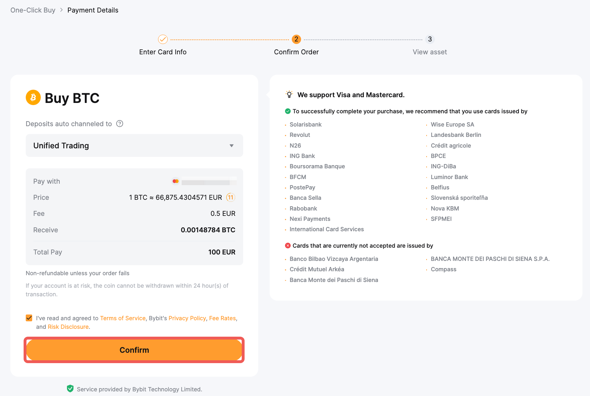Click the orange Bitcoin logo icon

(x=33, y=97)
